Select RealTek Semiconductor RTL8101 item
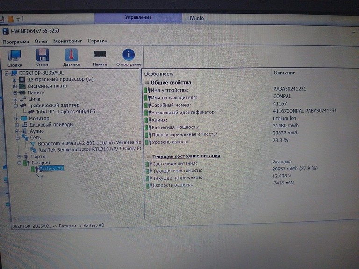This screenshot has width=359, height=269. (x=90, y=149)
